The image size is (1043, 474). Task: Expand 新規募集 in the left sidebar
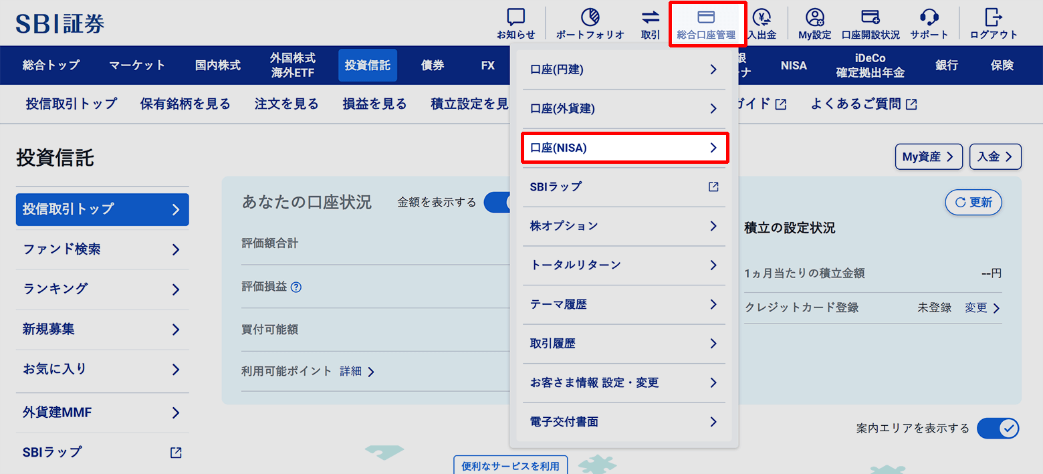coord(102,330)
